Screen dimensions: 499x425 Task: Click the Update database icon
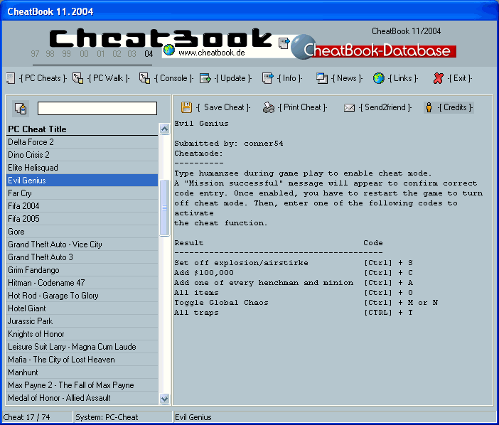[x=205, y=78]
